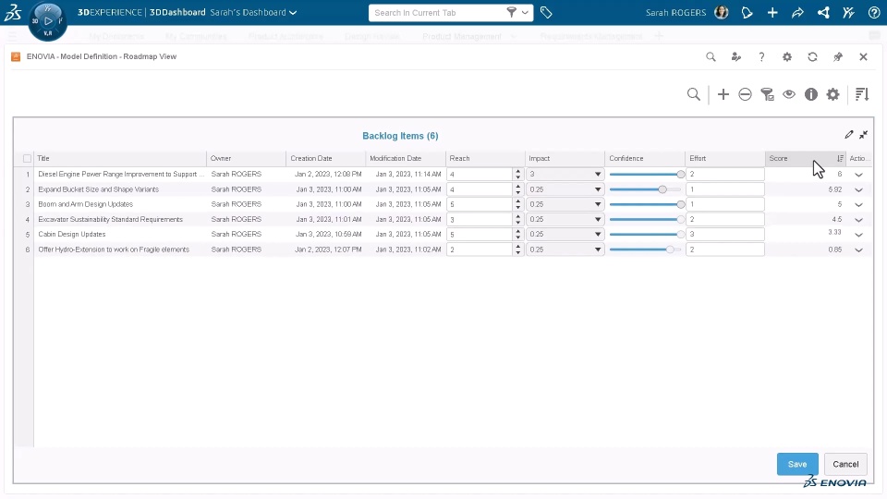Sort by Title column header

tap(120, 158)
